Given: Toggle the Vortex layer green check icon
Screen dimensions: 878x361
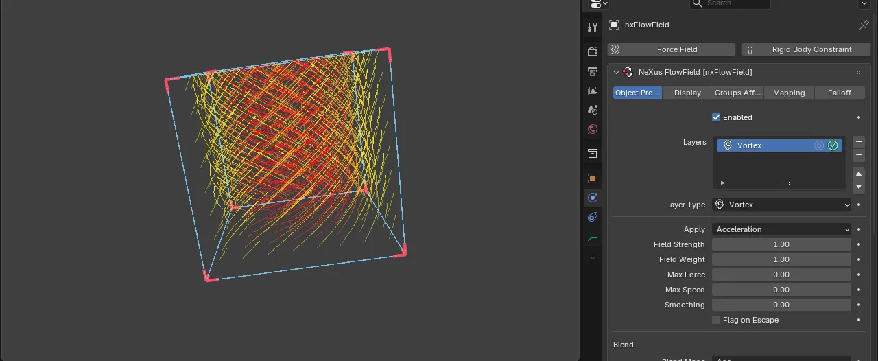Looking at the screenshot, I should pos(833,145).
